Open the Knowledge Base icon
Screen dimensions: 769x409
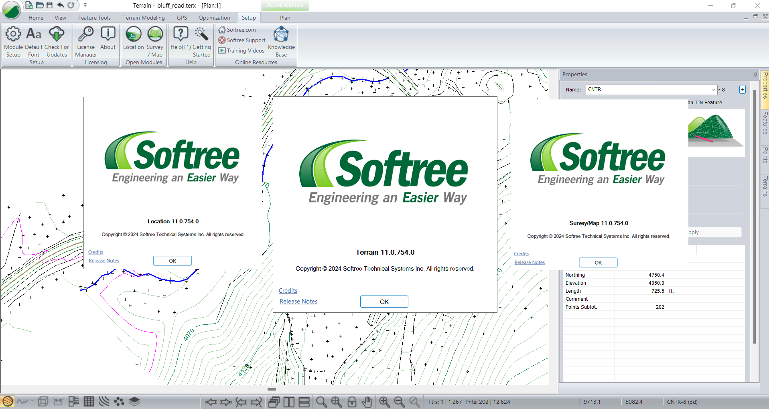click(x=281, y=42)
